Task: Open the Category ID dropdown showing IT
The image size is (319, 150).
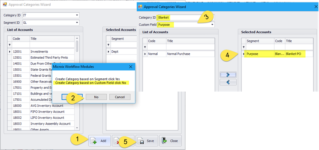Action: click(77, 15)
